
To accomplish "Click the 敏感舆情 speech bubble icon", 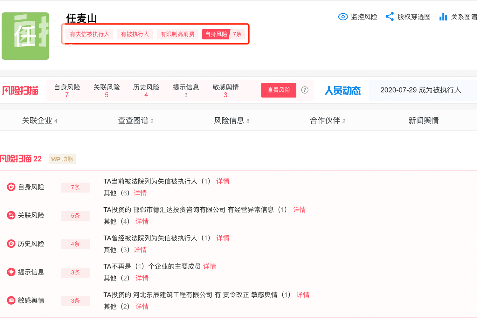I will (x=11, y=300).
